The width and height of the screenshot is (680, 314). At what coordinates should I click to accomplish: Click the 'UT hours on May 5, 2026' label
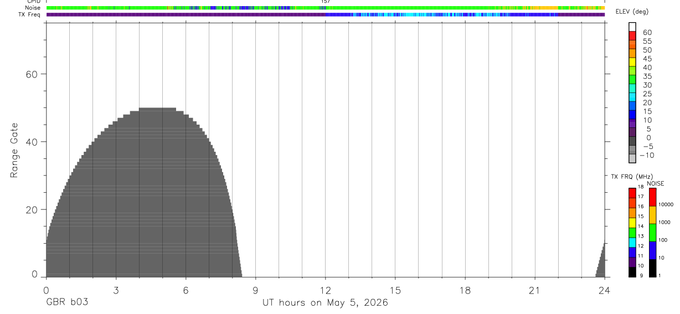coord(325,303)
